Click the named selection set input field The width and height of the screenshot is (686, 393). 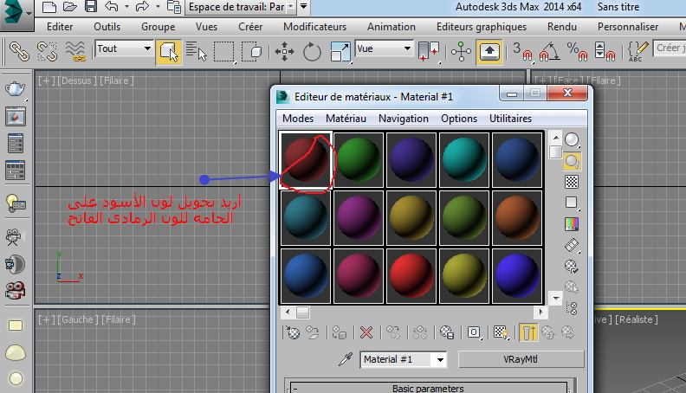point(670,48)
